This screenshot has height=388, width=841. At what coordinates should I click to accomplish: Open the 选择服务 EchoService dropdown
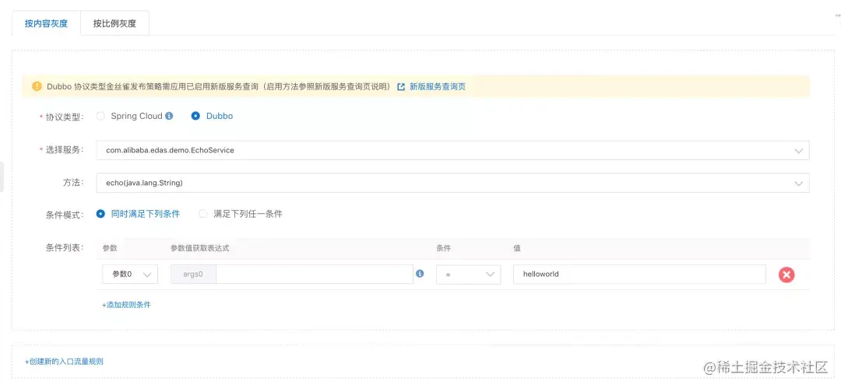tap(452, 151)
